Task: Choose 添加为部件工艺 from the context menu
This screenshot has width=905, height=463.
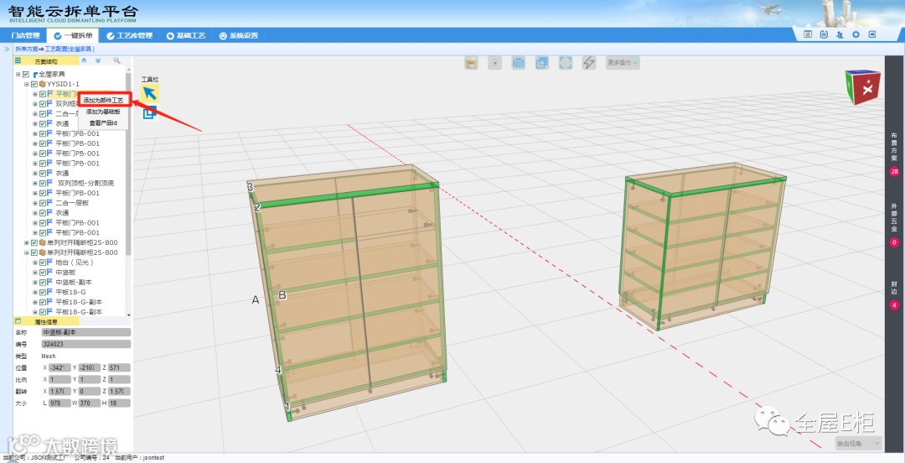Action: (x=103, y=100)
